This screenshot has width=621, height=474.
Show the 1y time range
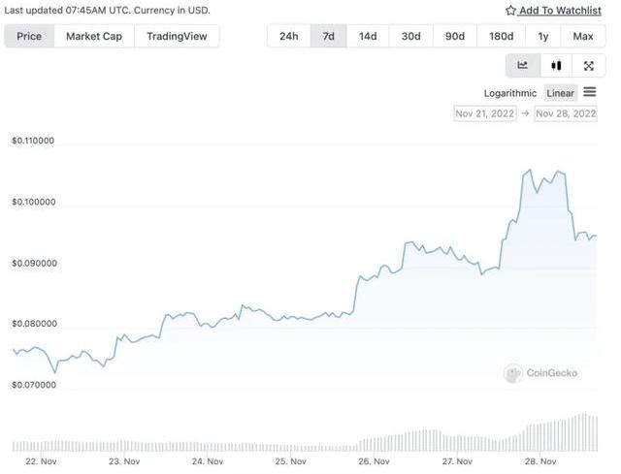click(x=542, y=36)
